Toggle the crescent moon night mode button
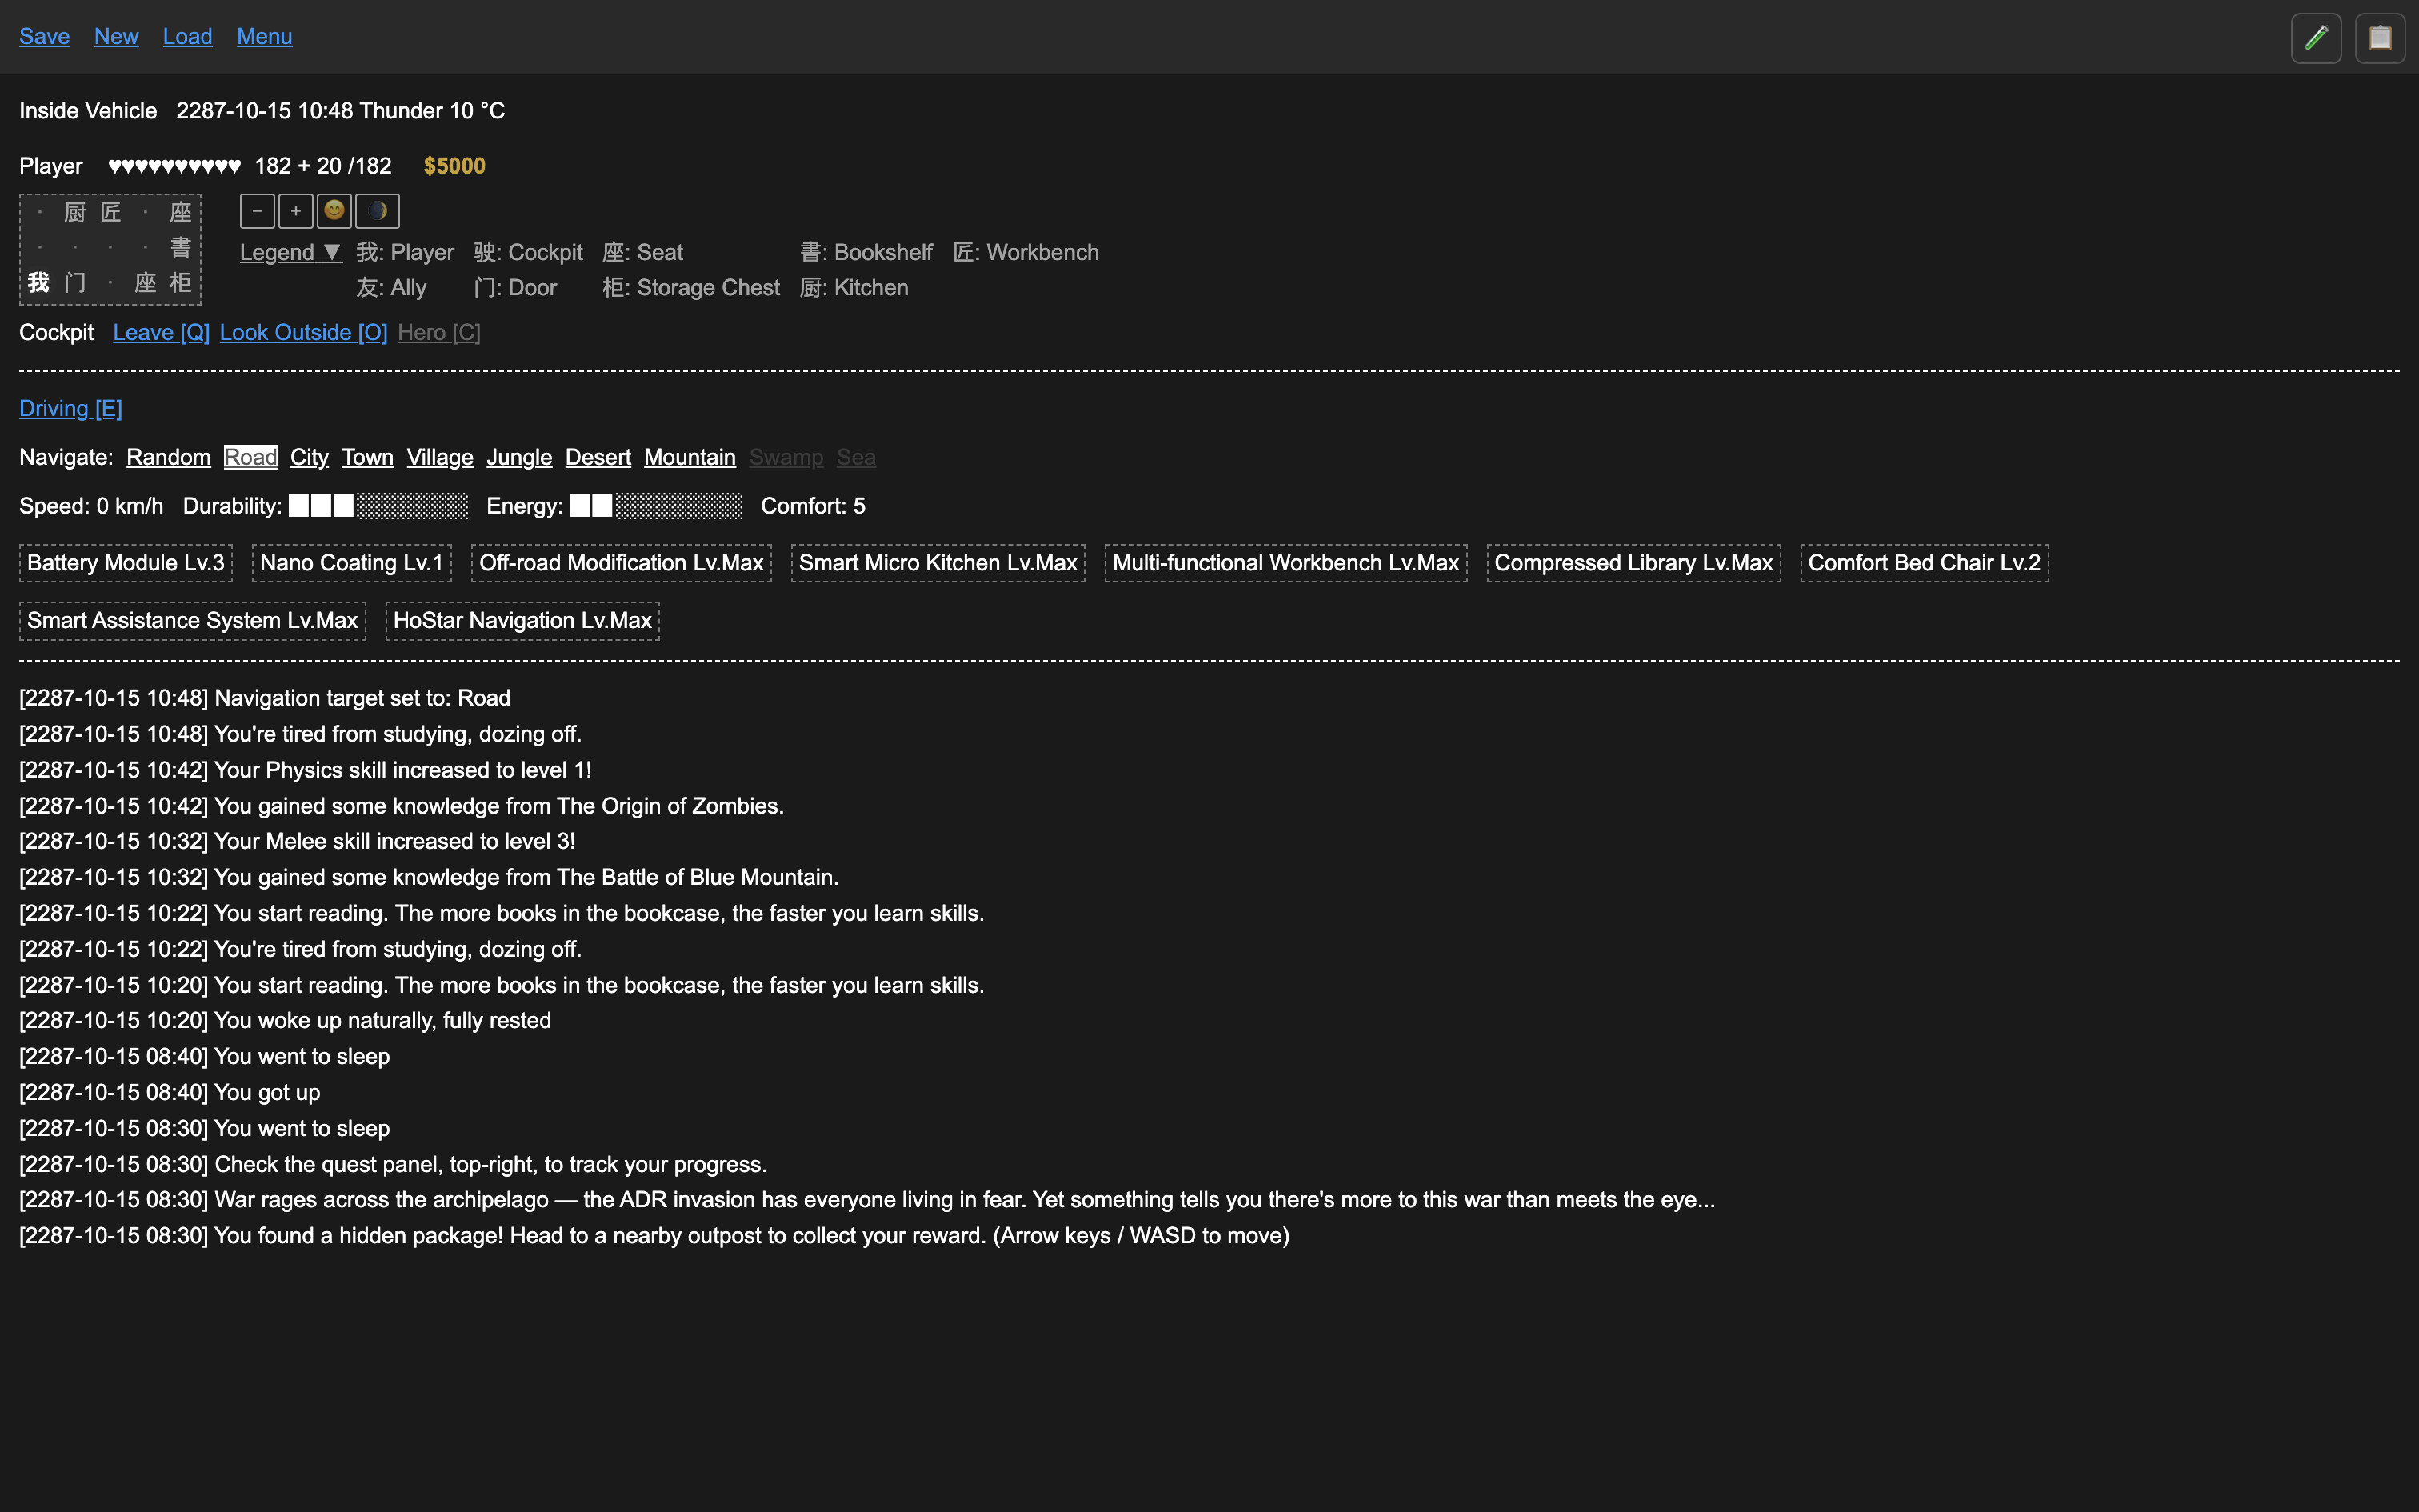2419x1512 pixels. 378,211
